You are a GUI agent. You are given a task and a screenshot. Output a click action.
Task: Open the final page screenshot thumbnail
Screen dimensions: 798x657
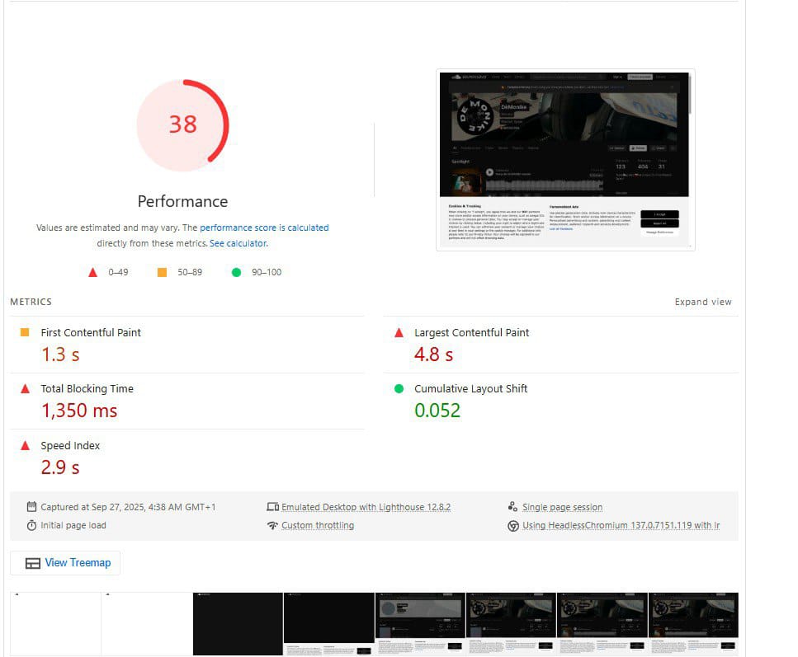point(565,160)
